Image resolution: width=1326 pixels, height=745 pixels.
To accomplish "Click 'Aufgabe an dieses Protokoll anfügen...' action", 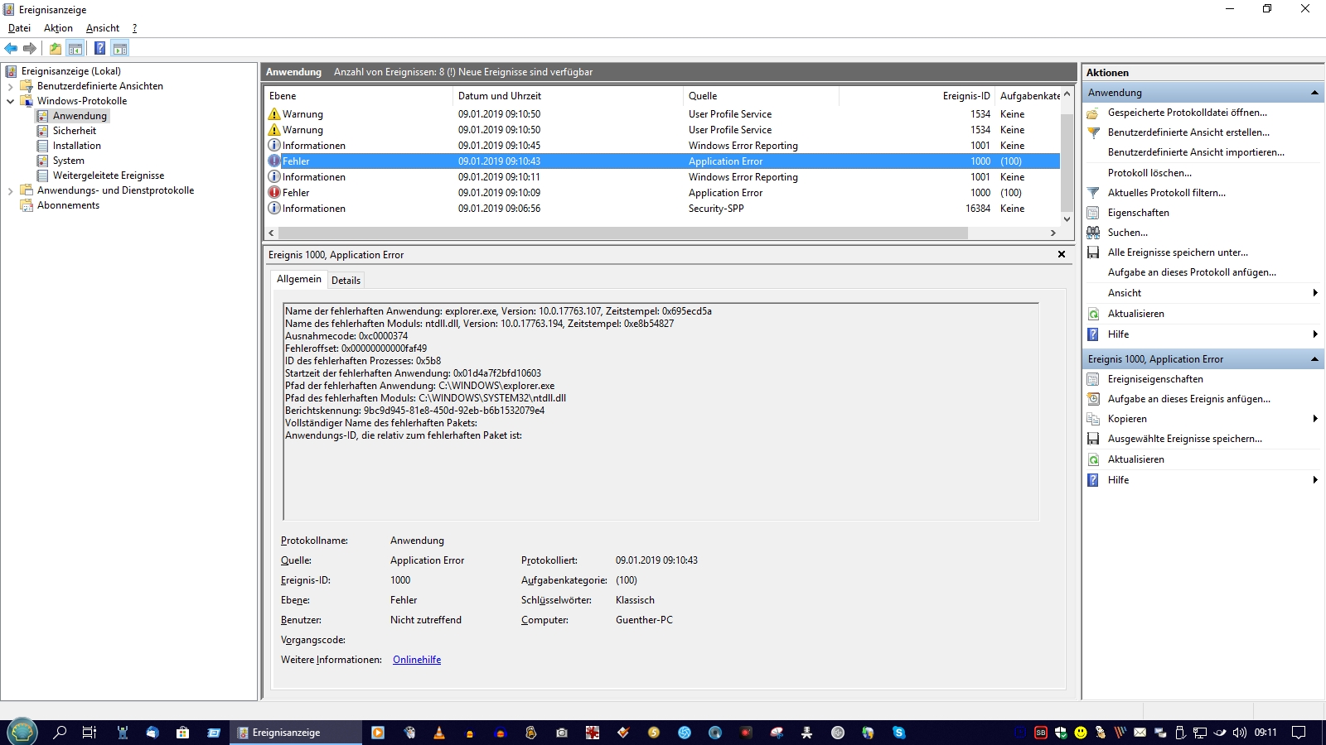I will point(1192,272).
